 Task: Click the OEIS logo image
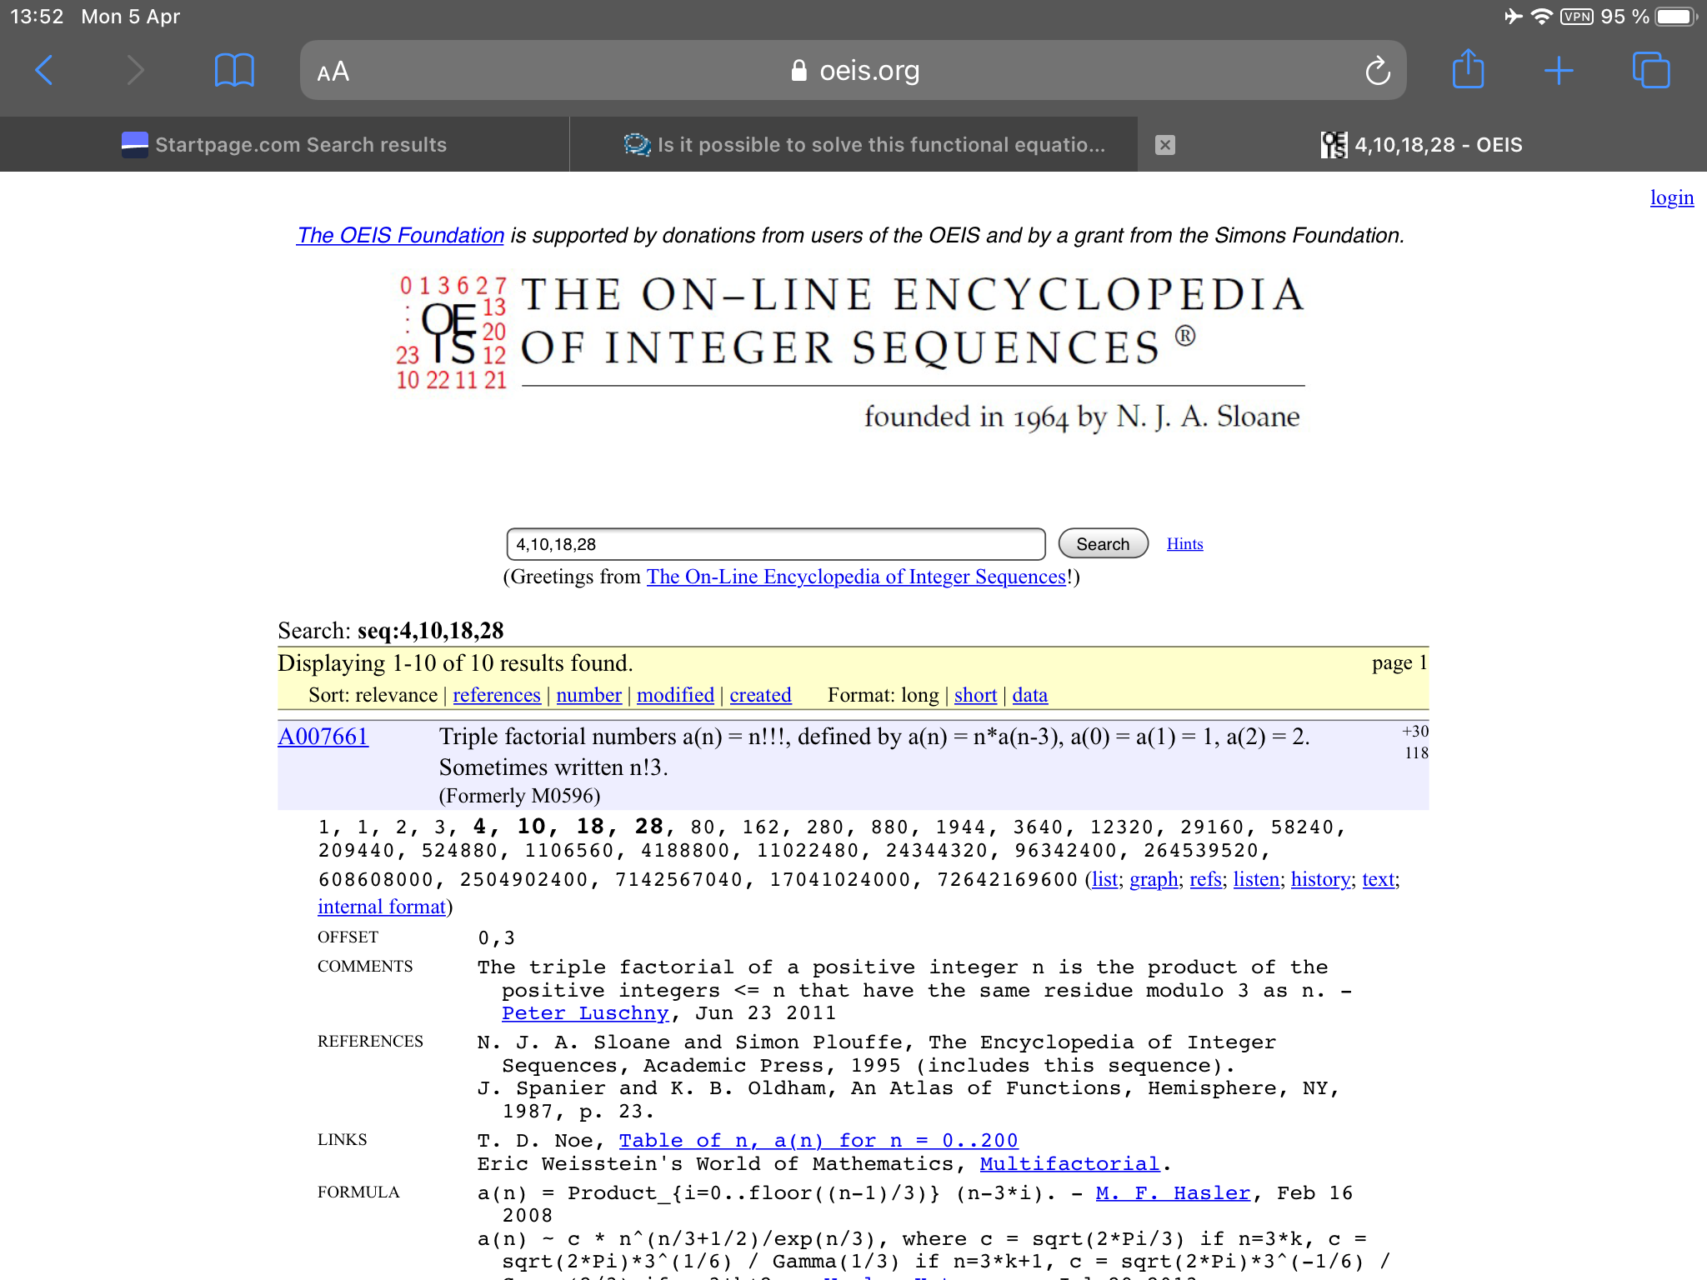[850, 354]
